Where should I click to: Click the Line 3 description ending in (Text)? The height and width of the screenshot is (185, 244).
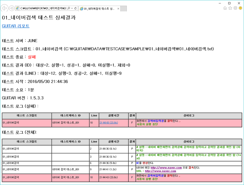188,157
